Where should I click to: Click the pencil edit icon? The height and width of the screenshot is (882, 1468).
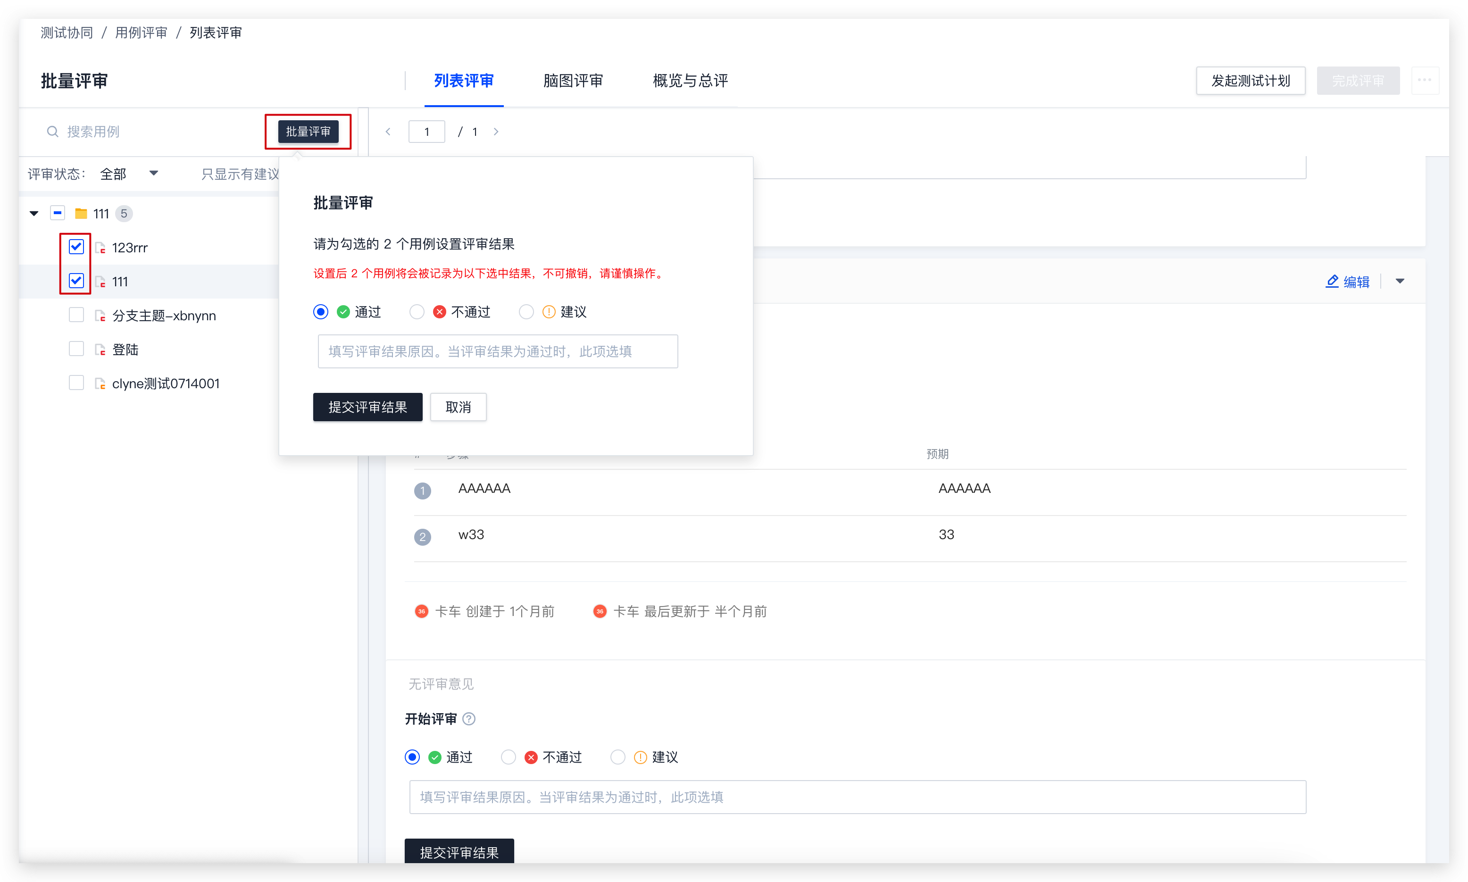1332,281
